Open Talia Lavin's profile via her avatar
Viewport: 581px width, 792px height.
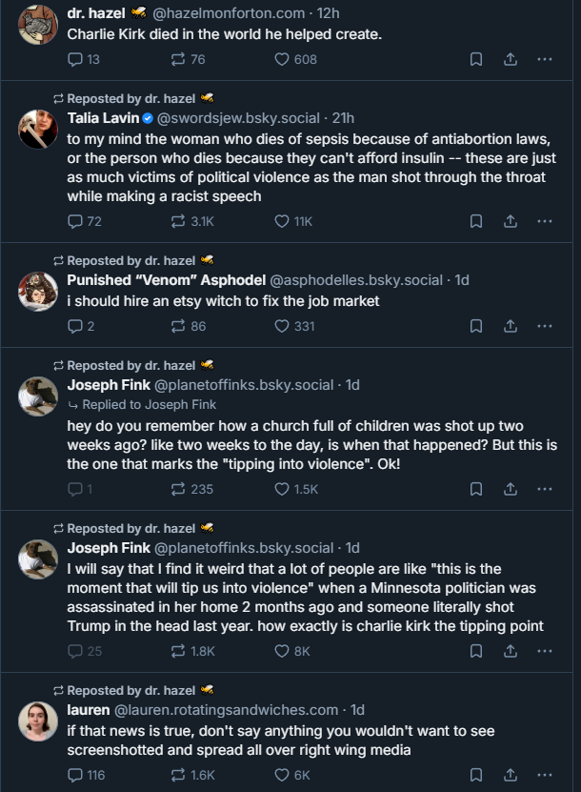(x=38, y=130)
